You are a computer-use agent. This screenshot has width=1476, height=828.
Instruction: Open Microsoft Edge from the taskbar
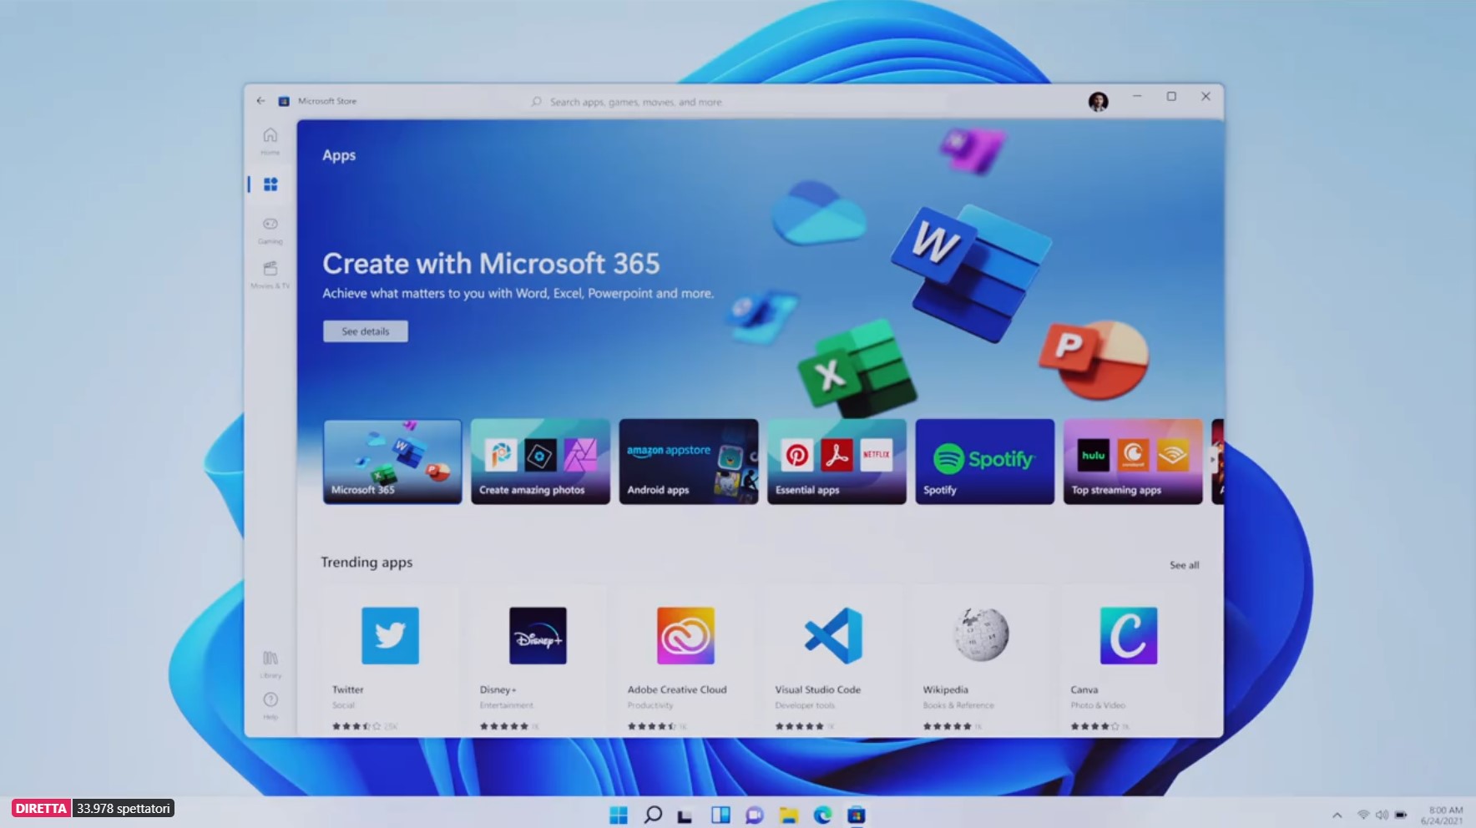click(822, 815)
